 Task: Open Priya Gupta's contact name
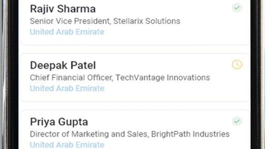point(59,122)
